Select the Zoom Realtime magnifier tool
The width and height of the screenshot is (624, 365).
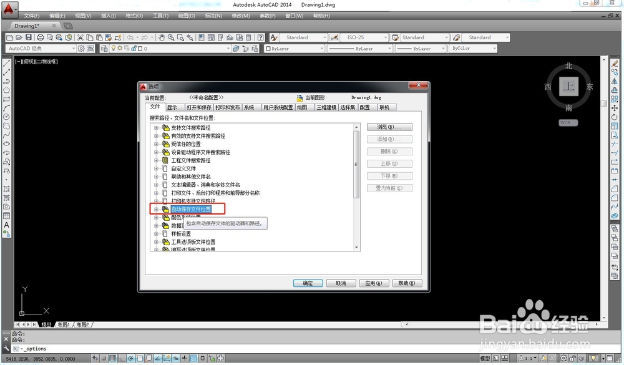(171, 37)
